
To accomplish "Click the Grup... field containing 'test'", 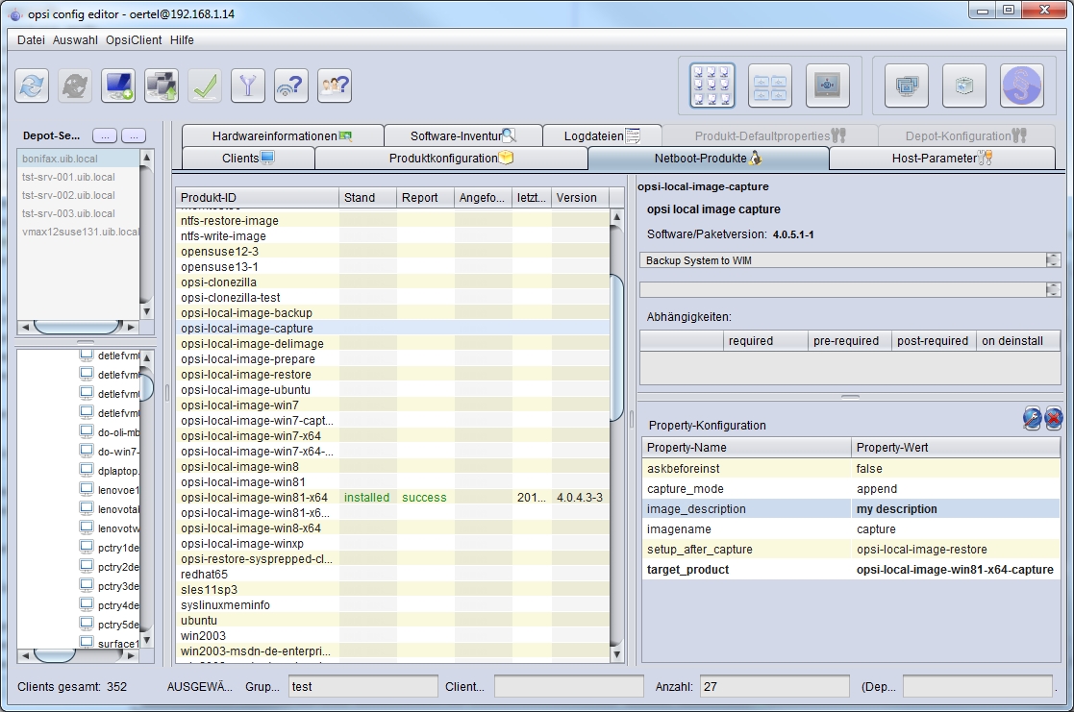I will pos(362,687).
